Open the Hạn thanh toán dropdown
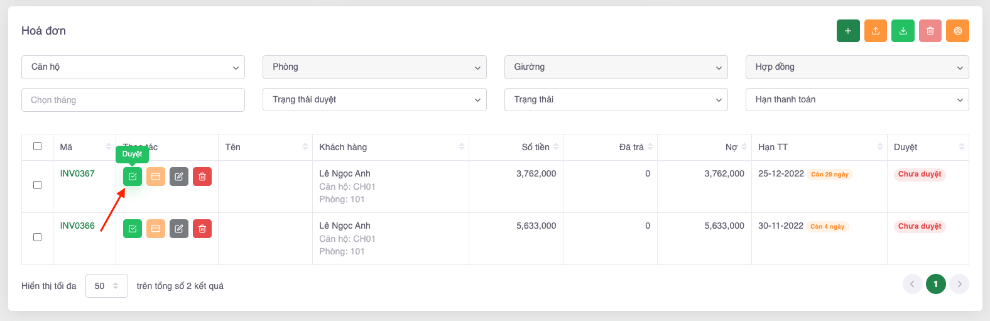 [x=857, y=100]
